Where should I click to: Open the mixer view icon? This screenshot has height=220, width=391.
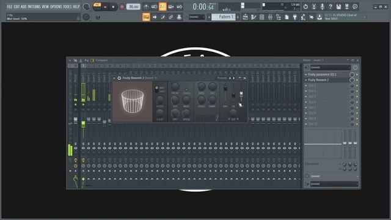270,17
